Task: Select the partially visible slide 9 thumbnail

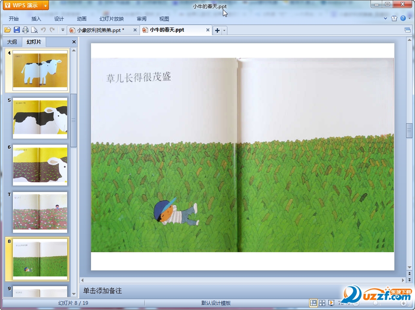Action: point(40,291)
